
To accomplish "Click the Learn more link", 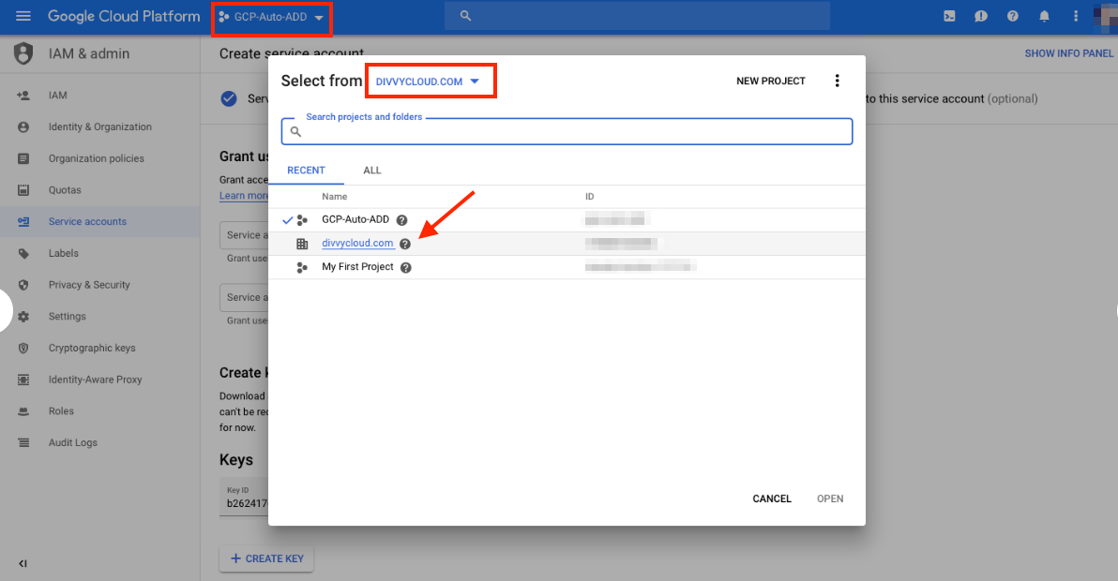I will (244, 196).
